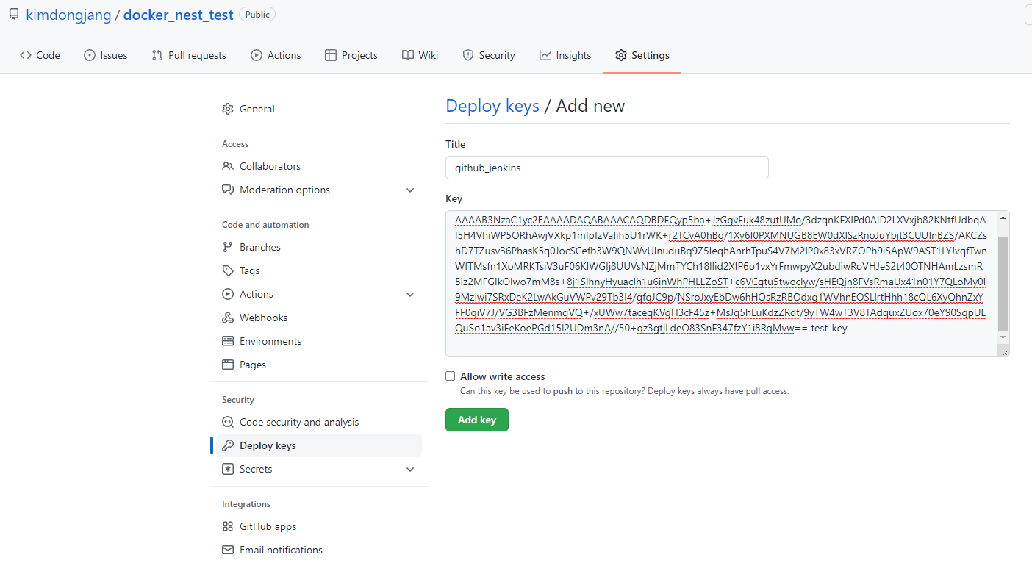Click the Insights tab graph icon

(x=545, y=55)
